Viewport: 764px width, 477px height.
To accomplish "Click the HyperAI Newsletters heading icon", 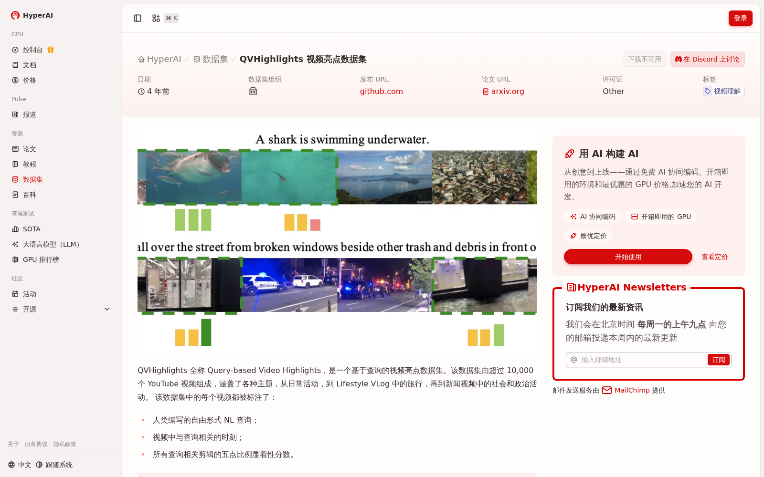I will click(x=571, y=287).
